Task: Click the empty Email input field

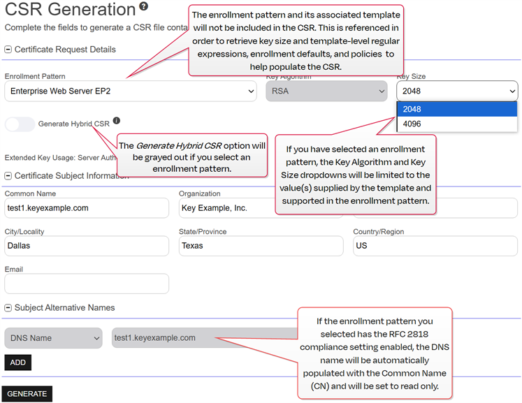Action: tap(87, 284)
